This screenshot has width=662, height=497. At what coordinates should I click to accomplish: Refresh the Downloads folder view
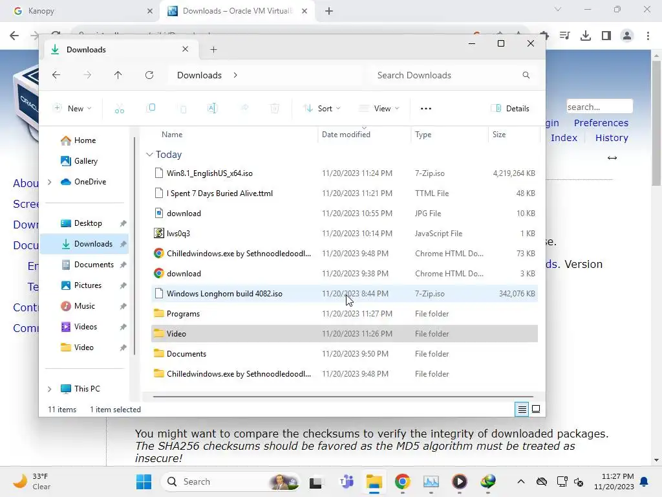pyautogui.click(x=149, y=75)
